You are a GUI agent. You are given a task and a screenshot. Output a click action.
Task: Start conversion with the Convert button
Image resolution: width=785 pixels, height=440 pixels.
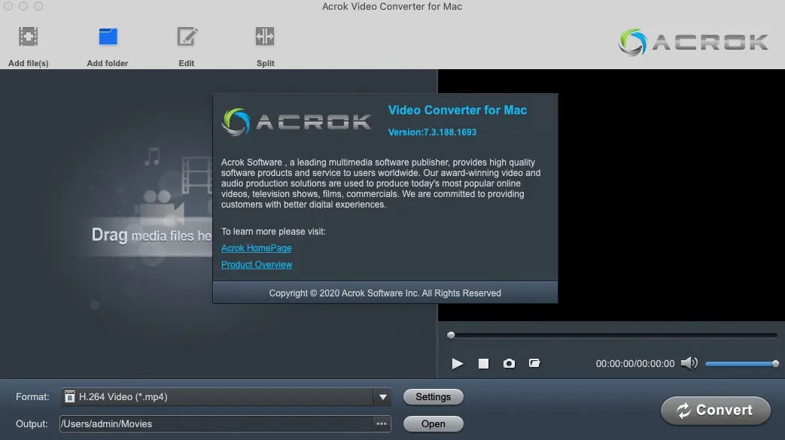pyautogui.click(x=715, y=411)
